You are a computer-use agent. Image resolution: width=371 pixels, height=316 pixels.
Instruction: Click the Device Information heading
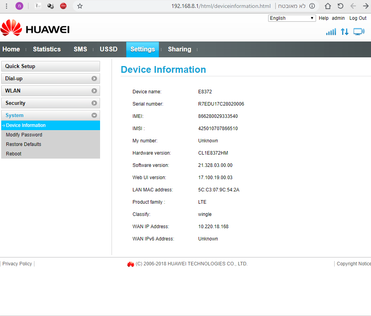(163, 70)
